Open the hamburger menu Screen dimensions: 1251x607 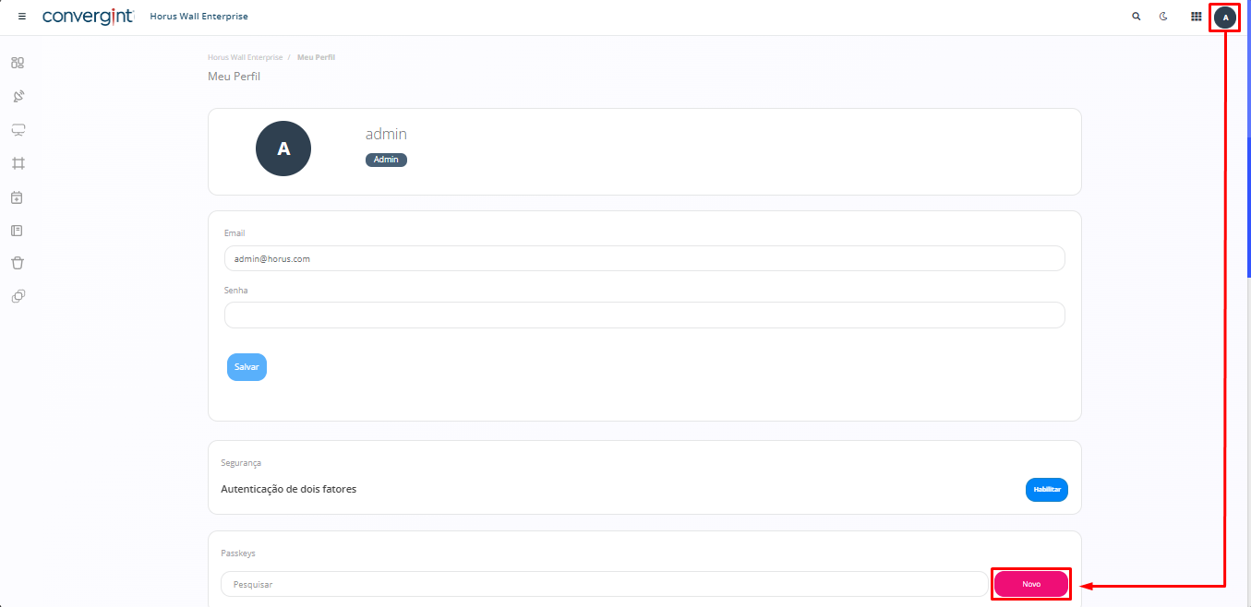pyautogui.click(x=22, y=17)
